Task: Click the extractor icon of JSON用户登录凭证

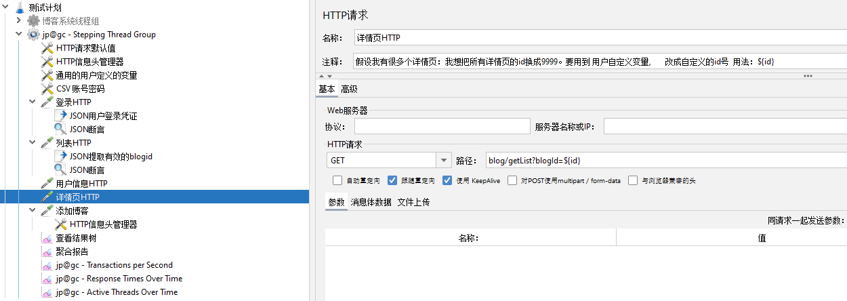Action: (x=60, y=116)
